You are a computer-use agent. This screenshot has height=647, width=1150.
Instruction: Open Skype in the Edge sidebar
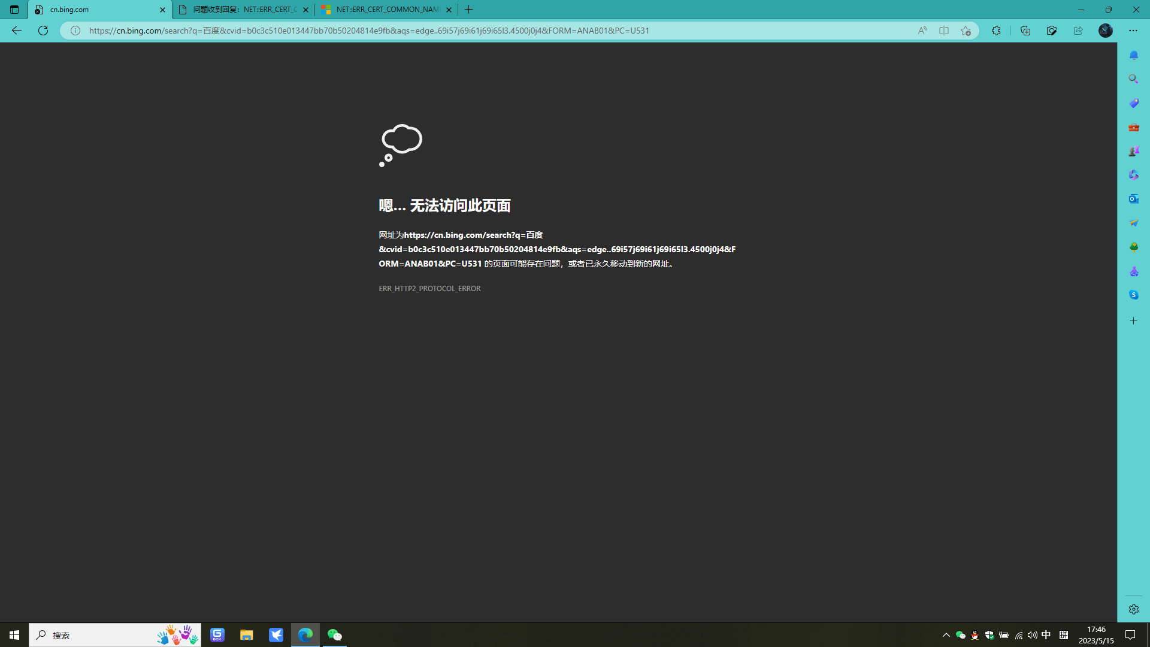click(x=1133, y=295)
